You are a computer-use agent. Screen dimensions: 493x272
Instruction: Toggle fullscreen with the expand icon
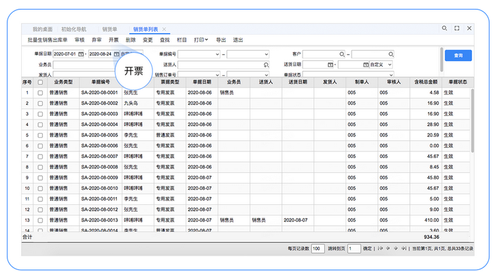click(457, 28)
